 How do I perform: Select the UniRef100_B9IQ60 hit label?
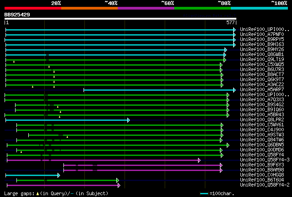[262, 109]
